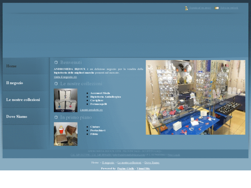Click the Accessori Moda list item

pos(100,93)
